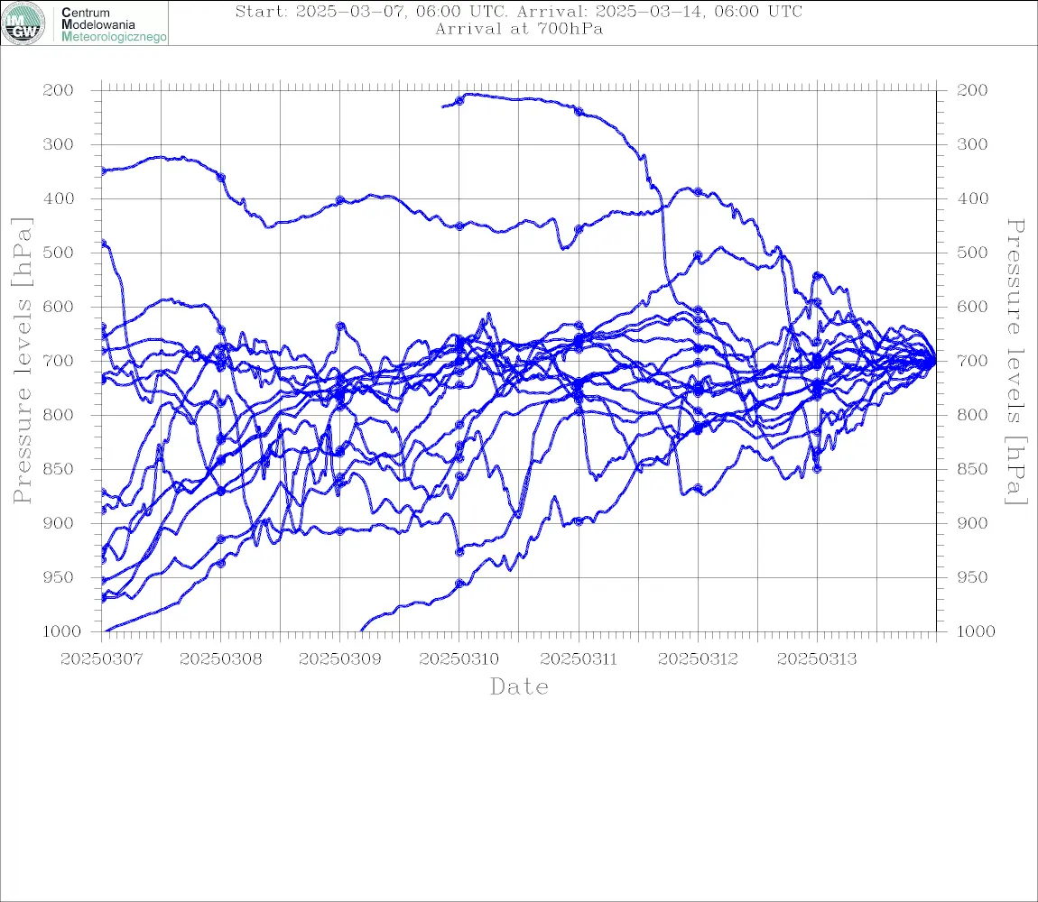Screen dimensions: 1038x902
Task: Click the left axis 1000 label
Action: 61,631
